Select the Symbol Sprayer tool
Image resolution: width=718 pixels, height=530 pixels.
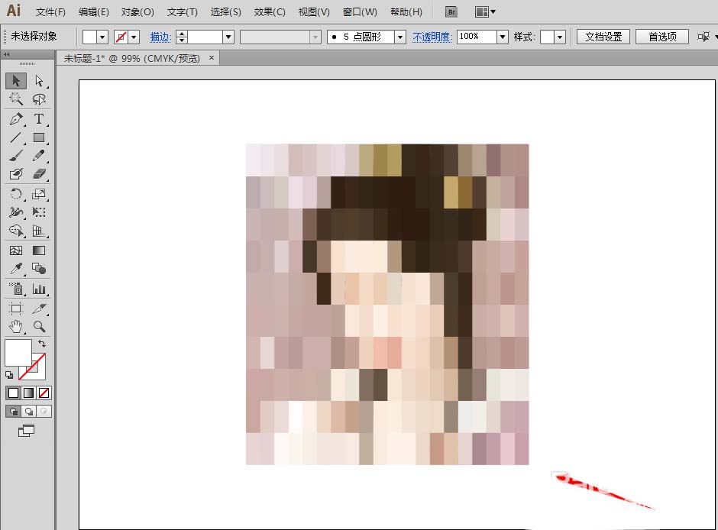[16, 289]
